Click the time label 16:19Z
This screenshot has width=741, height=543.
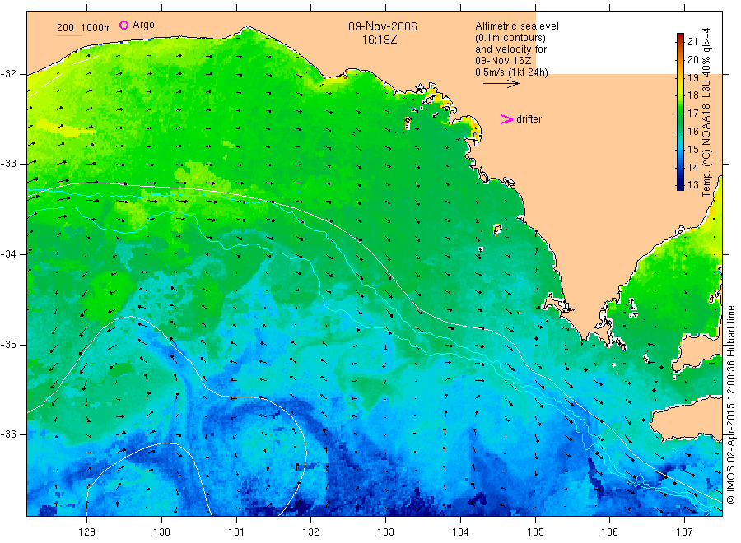point(380,39)
